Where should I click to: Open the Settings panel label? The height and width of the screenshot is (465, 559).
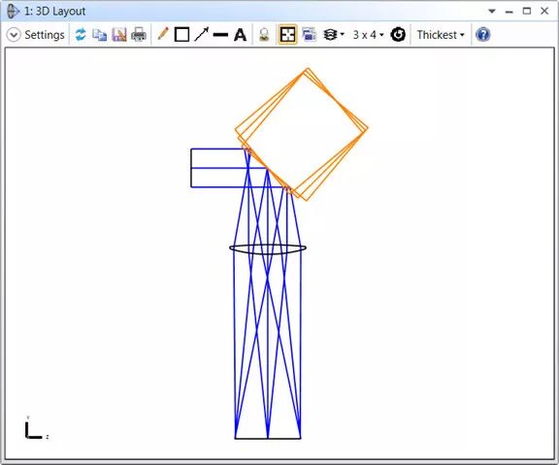pyautogui.click(x=45, y=35)
